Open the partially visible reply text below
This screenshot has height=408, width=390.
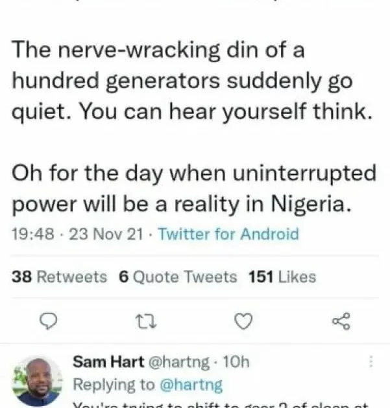point(221,404)
